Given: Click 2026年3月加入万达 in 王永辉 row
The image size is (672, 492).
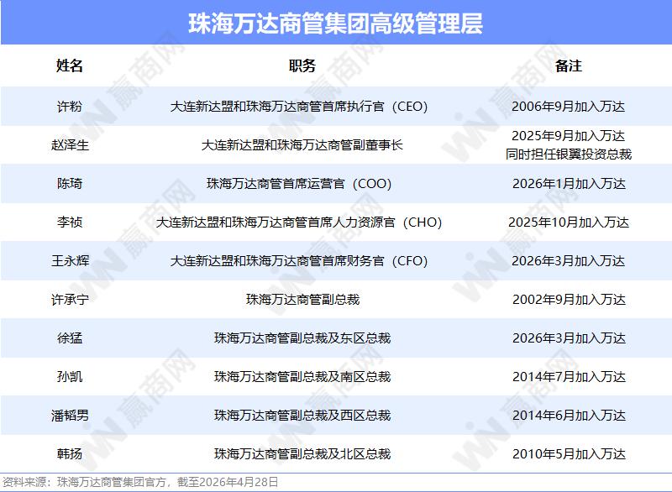Looking at the screenshot, I should coord(569,260).
